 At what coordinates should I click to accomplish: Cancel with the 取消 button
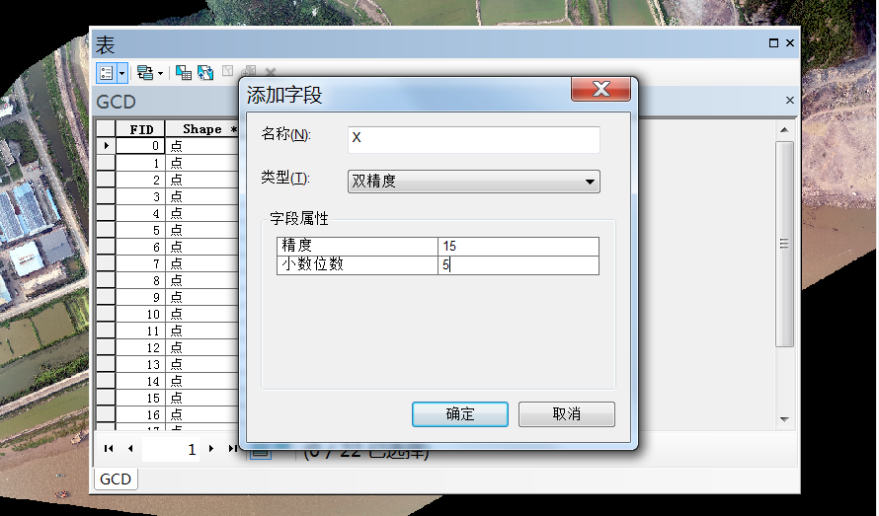pyautogui.click(x=567, y=414)
